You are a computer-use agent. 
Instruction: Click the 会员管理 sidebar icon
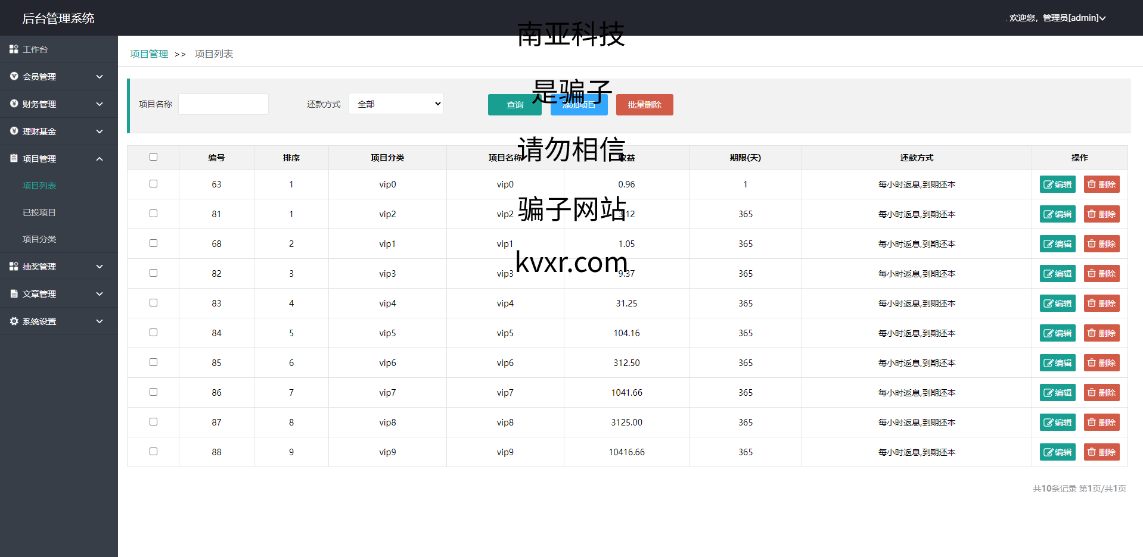(14, 76)
